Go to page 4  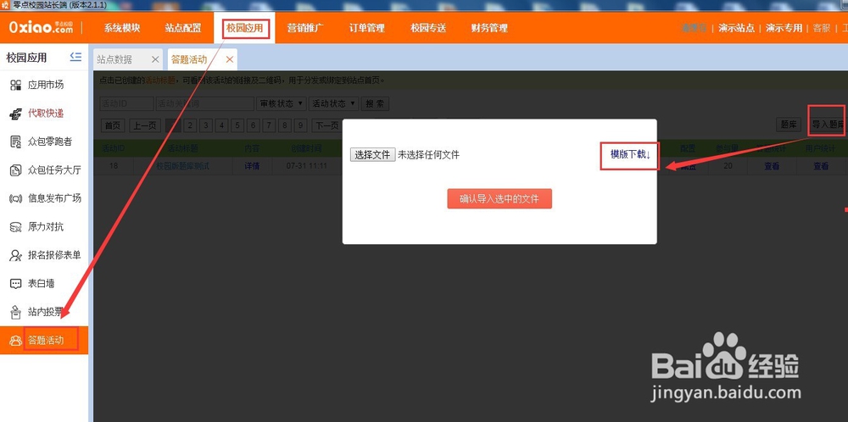(221, 126)
